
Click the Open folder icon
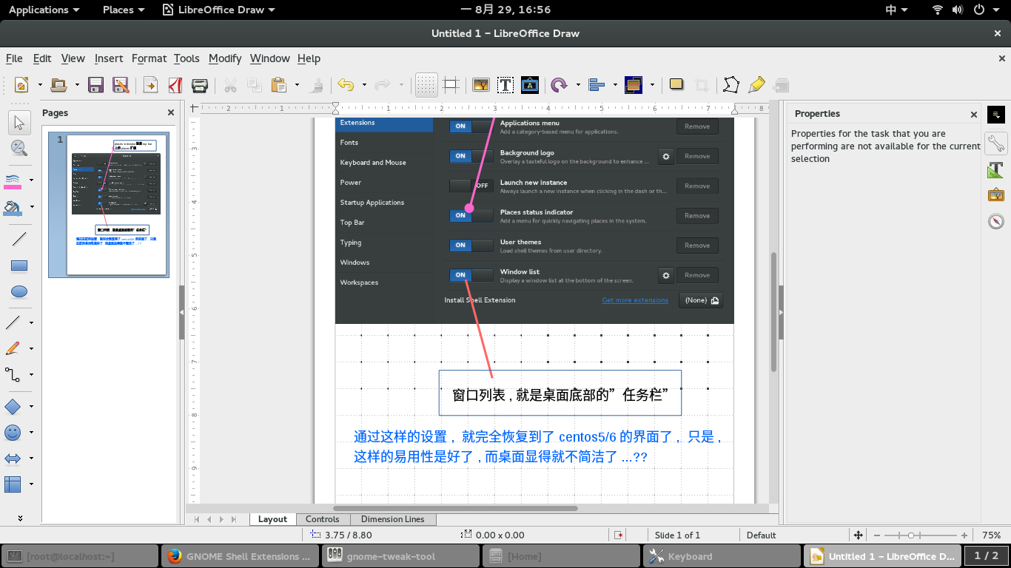(58, 85)
